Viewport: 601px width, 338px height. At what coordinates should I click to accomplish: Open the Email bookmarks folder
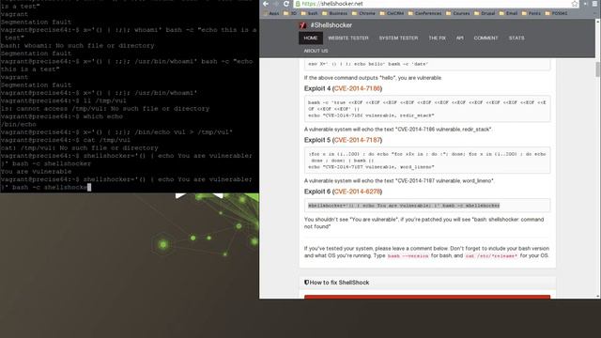(x=509, y=13)
